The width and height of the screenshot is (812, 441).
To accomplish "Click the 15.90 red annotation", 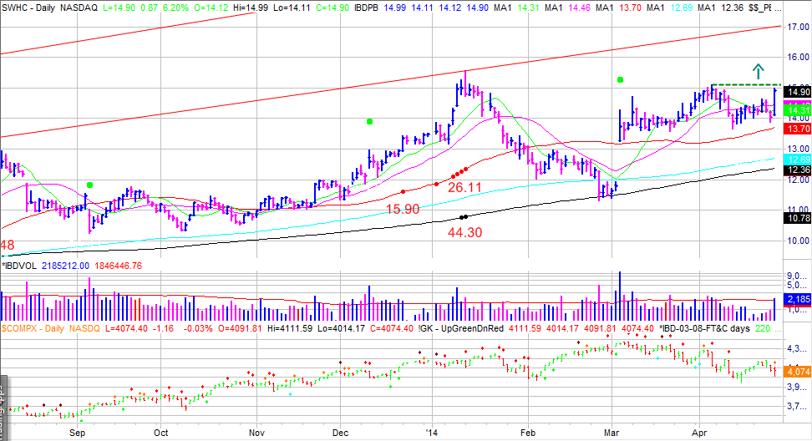I will click(x=403, y=209).
